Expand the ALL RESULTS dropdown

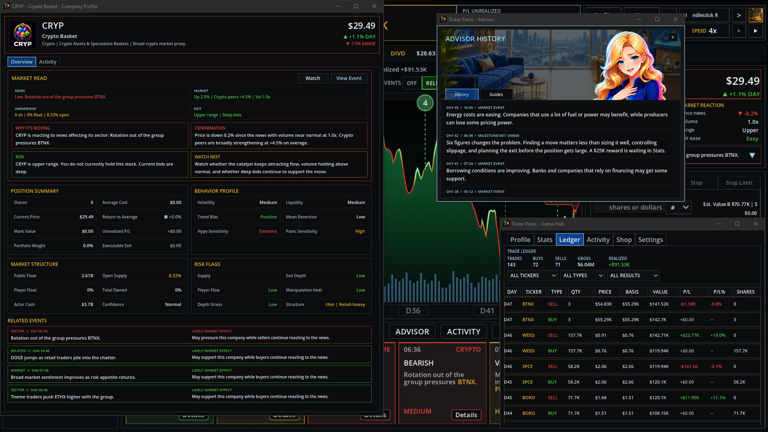tap(633, 276)
